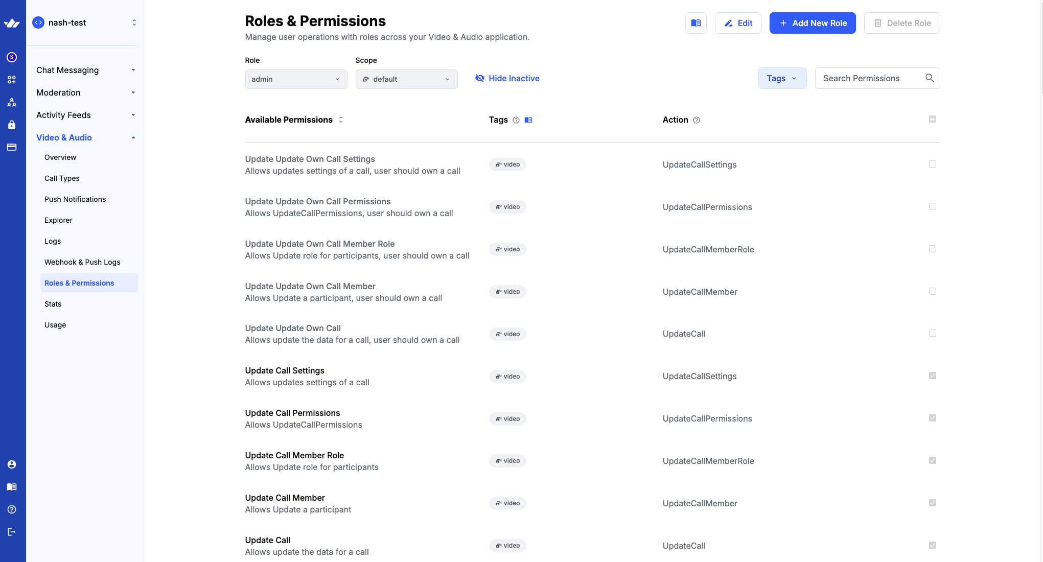Check the Update Update Own Call Settings checkbox
1043x562 pixels.
pos(932,164)
